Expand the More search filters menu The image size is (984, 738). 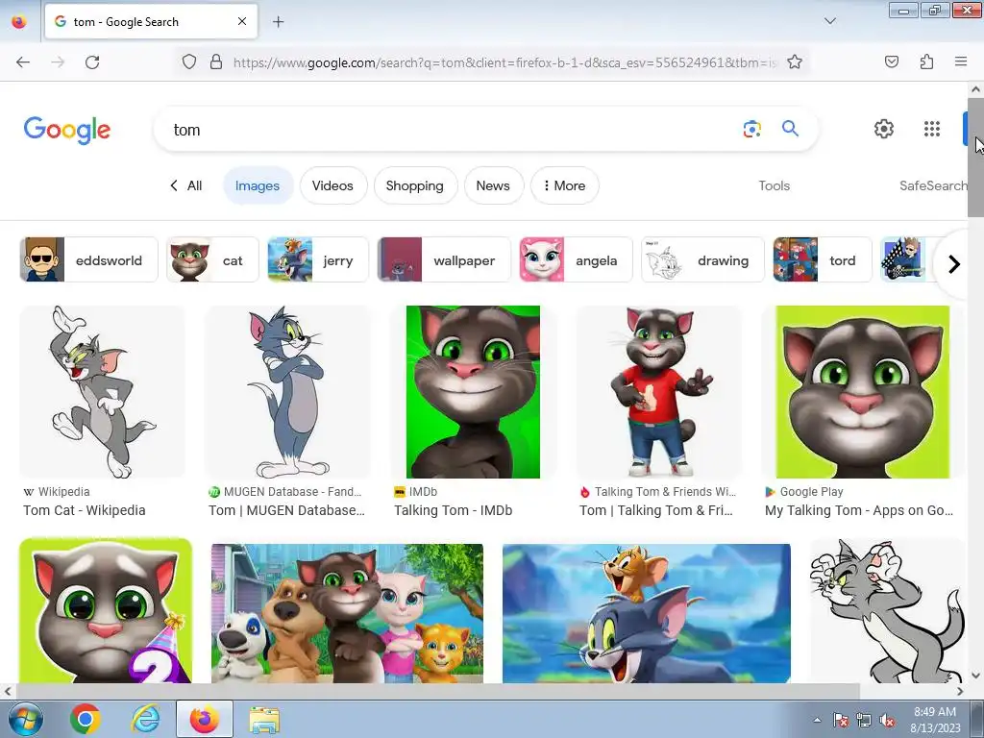tap(564, 185)
